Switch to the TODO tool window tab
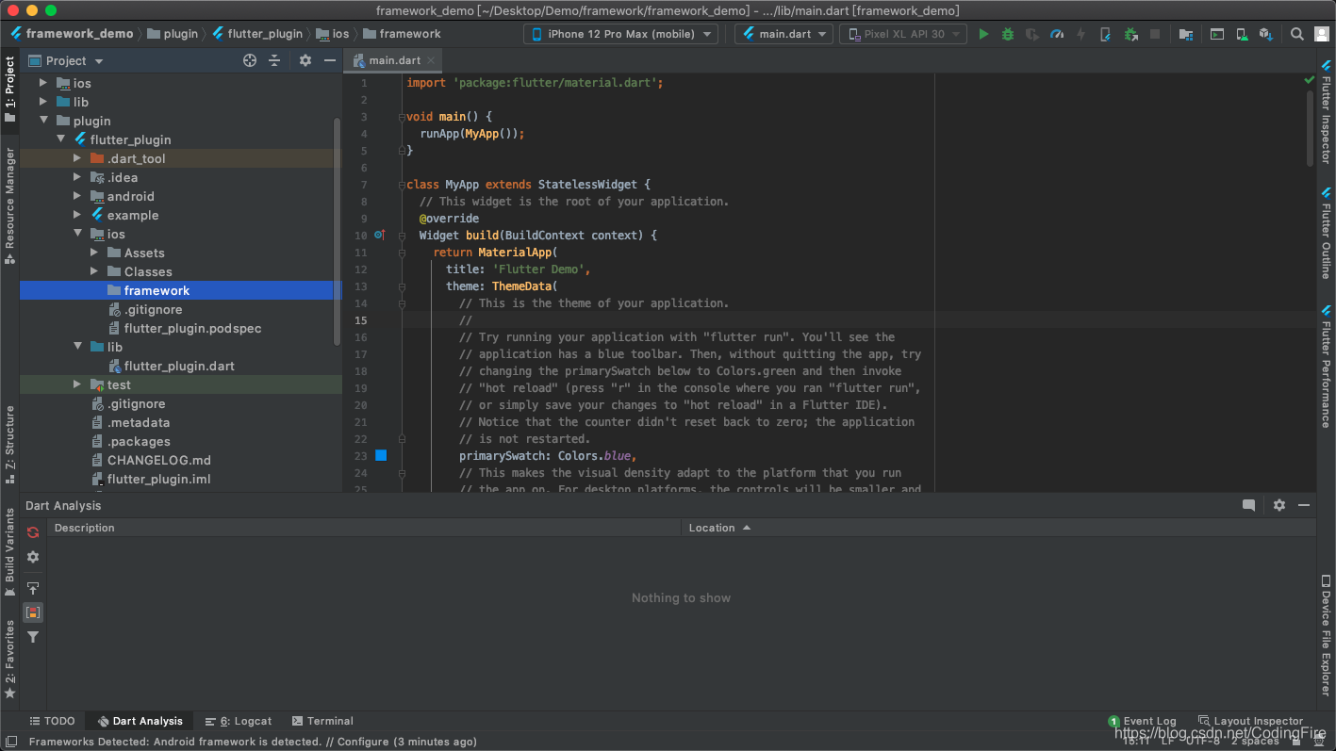 (x=52, y=721)
